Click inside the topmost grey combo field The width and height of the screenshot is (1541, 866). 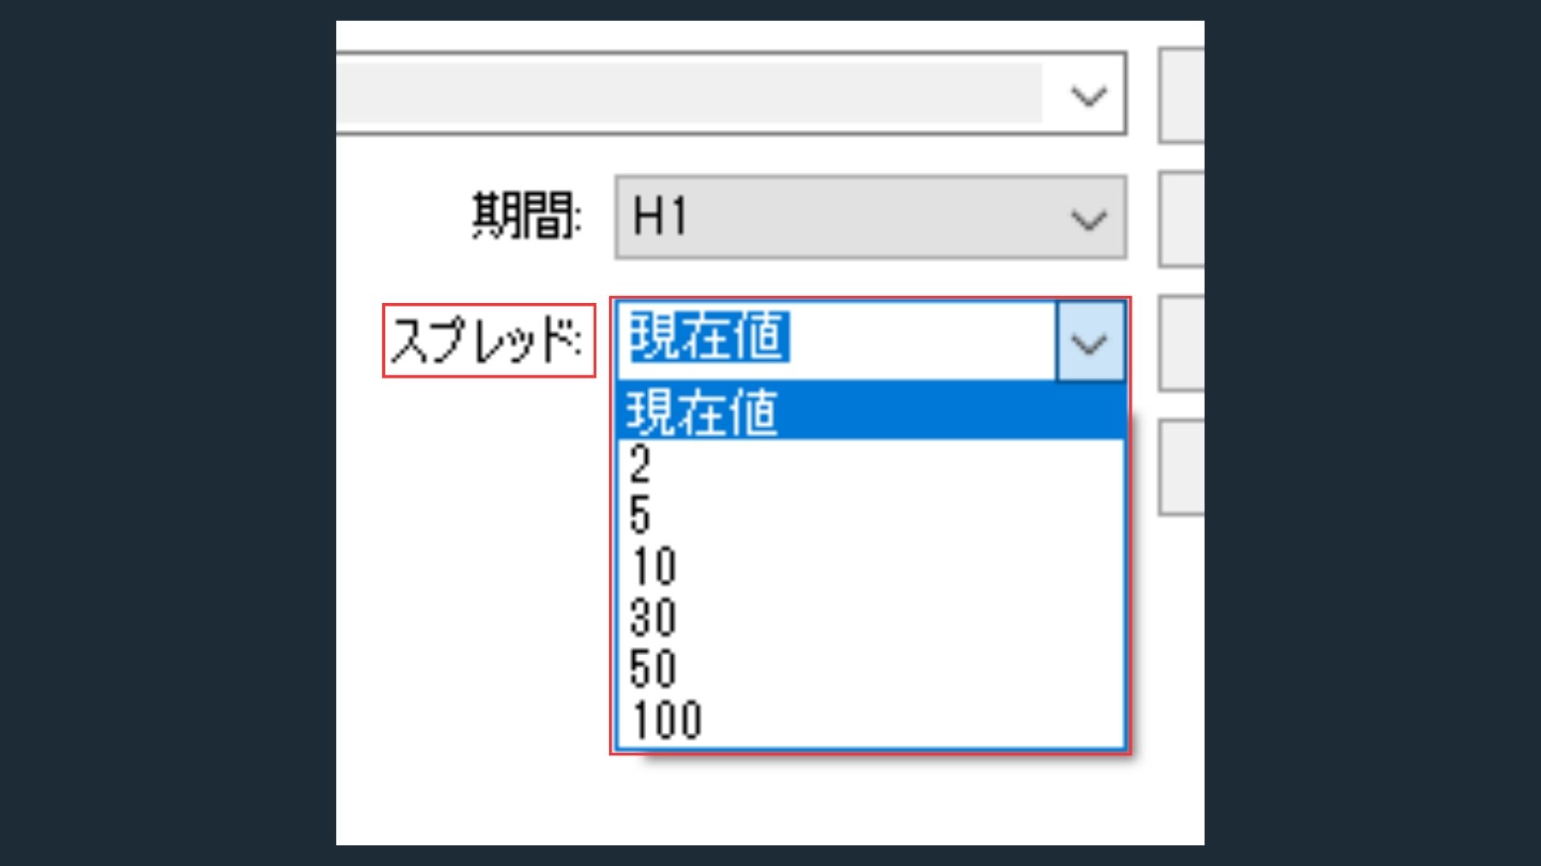731,94
